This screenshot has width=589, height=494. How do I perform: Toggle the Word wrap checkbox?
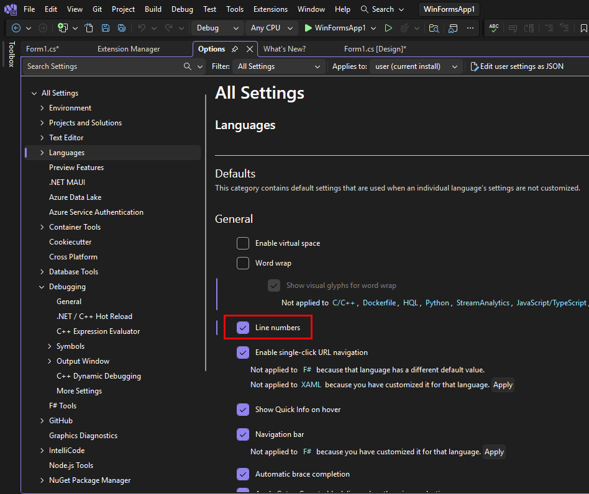pyautogui.click(x=243, y=263)
